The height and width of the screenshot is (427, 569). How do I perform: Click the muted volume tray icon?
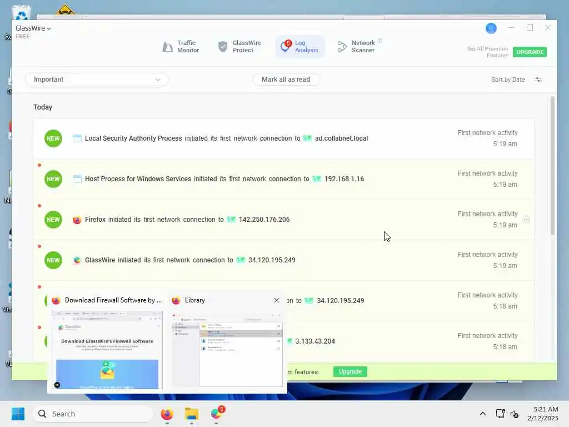515,414
